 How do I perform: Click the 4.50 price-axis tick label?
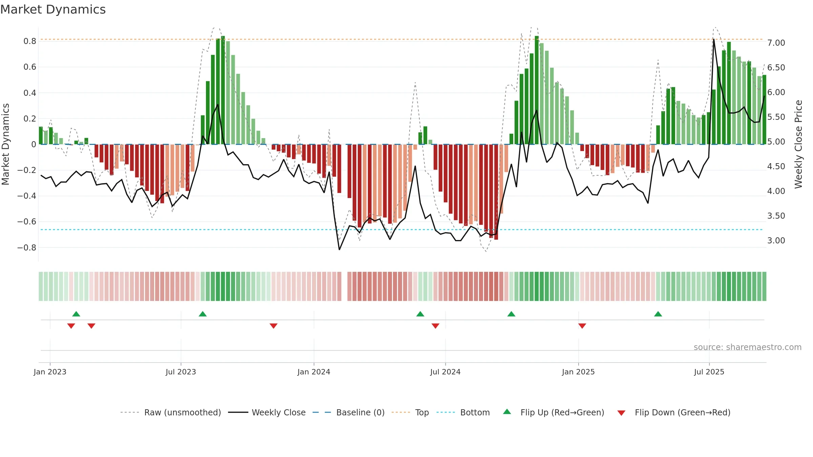(776, 167)
